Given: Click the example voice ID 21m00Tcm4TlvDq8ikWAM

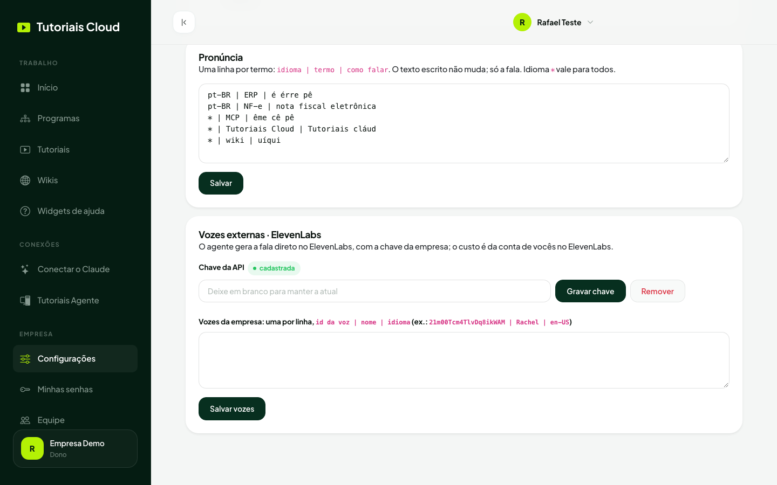Looking at the screenshot, I should pos(467,322).
